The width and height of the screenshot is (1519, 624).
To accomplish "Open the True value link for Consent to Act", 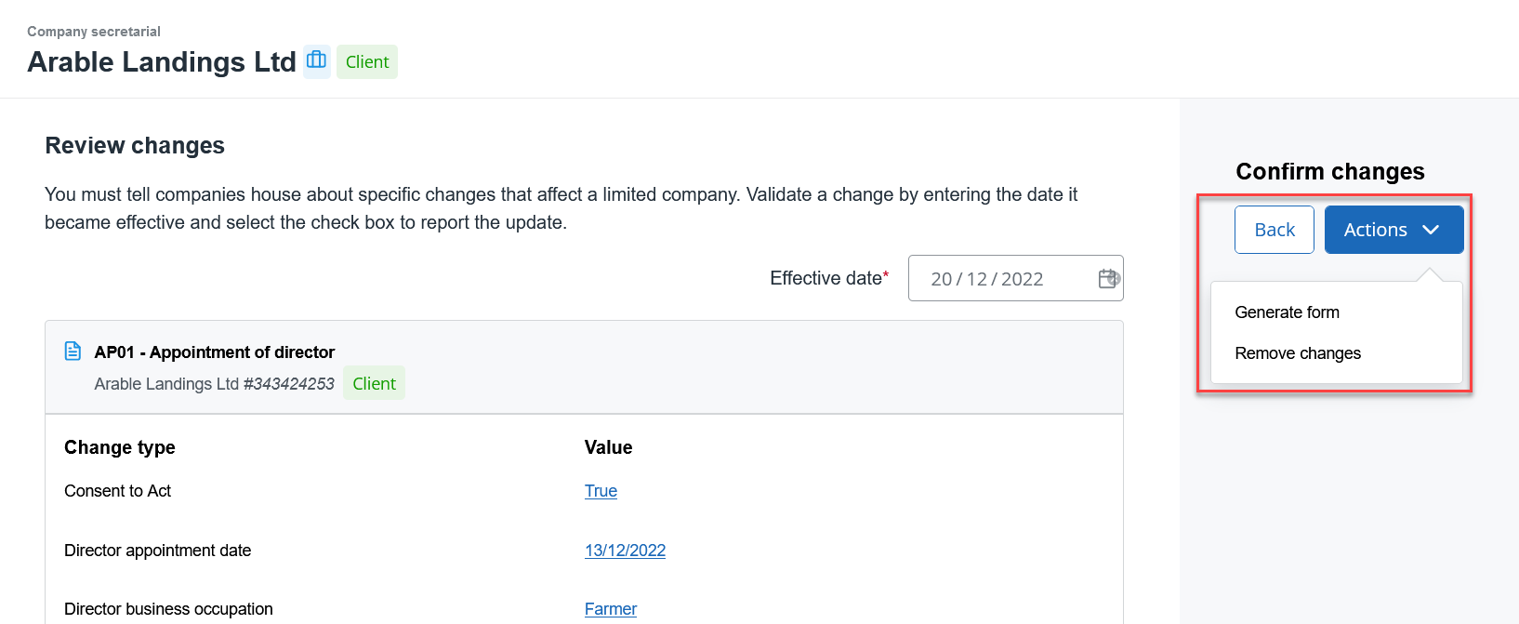I will [601, 491].
